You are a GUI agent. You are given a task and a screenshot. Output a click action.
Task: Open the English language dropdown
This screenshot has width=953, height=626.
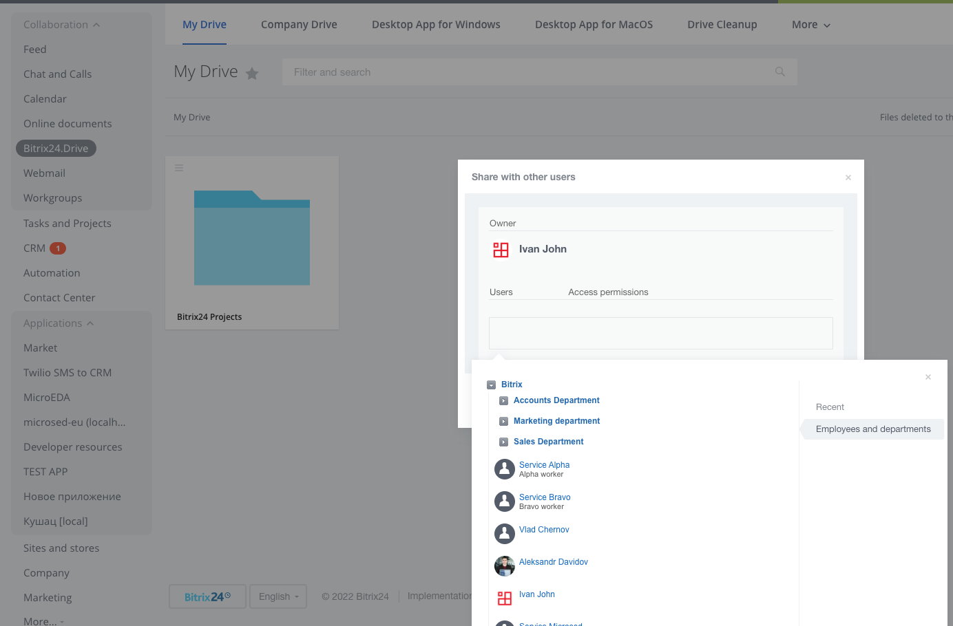(x=278, y=596)
